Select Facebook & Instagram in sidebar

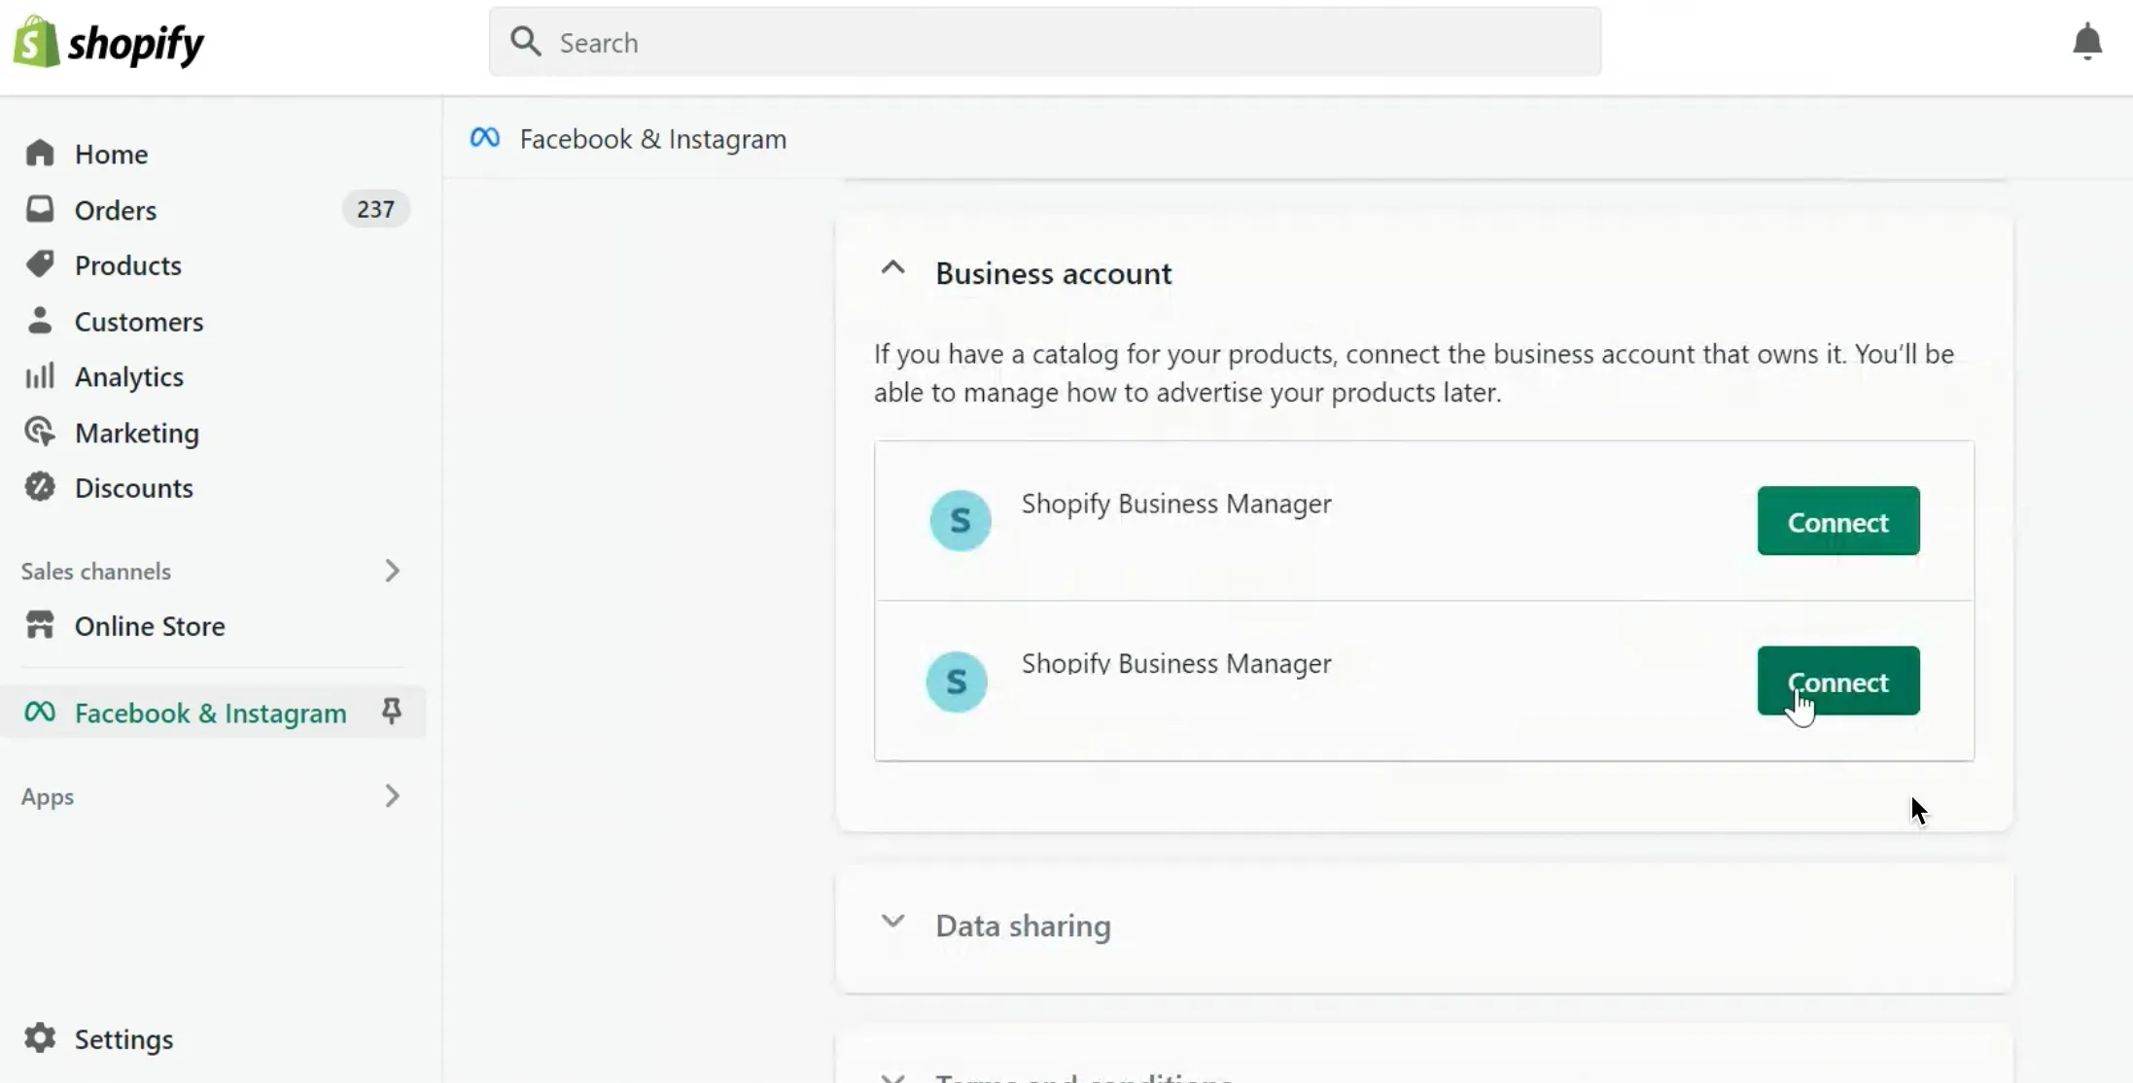210,714
